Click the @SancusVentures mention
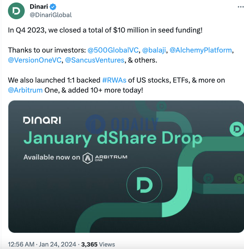 click(95, 60)
